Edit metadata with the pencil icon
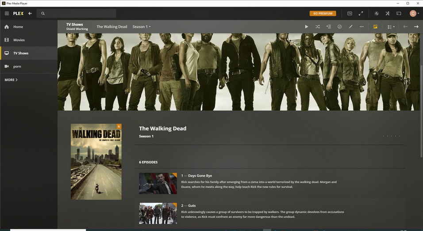 tap(350, 27)
